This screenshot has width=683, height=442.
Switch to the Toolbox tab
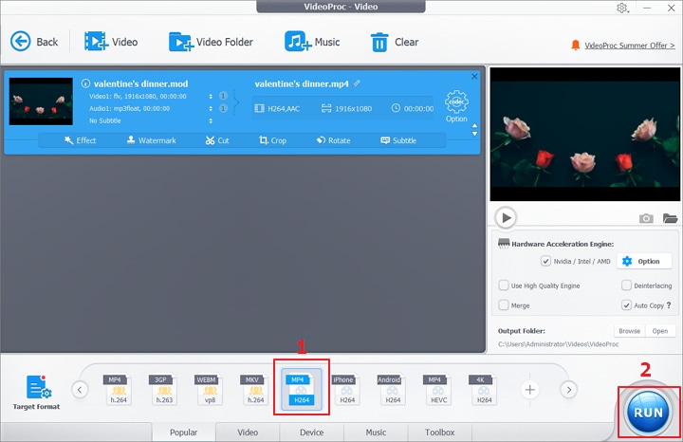click(439, 432)
